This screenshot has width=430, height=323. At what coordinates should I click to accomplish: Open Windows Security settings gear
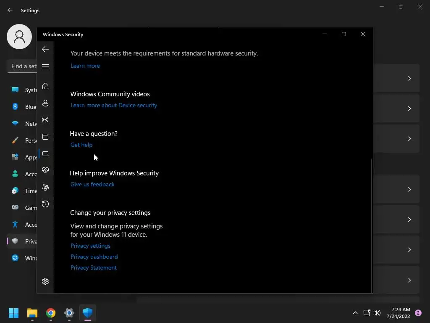point(45,281)
